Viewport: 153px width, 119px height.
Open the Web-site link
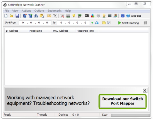(134, 16)
